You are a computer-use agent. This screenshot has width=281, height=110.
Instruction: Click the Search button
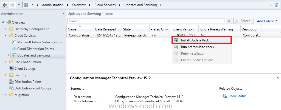pos(243,21)
